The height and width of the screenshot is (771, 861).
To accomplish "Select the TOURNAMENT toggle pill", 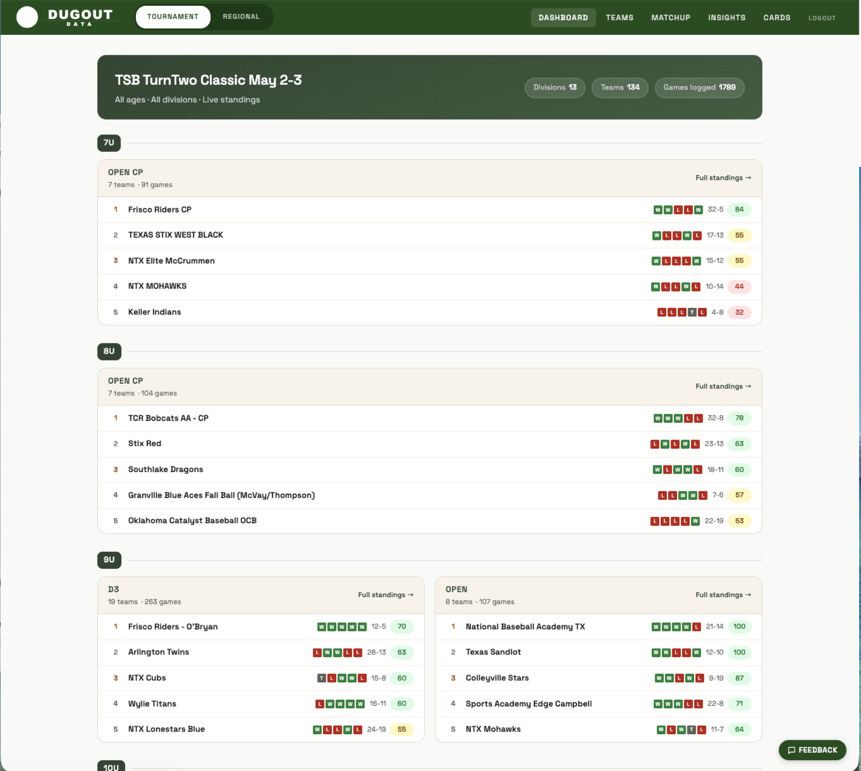I will (x=173, y=16).
